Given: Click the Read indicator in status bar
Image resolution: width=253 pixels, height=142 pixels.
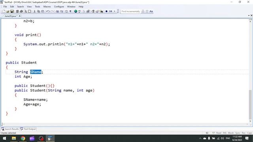Looking at the screenshot, I should (219, 133).
